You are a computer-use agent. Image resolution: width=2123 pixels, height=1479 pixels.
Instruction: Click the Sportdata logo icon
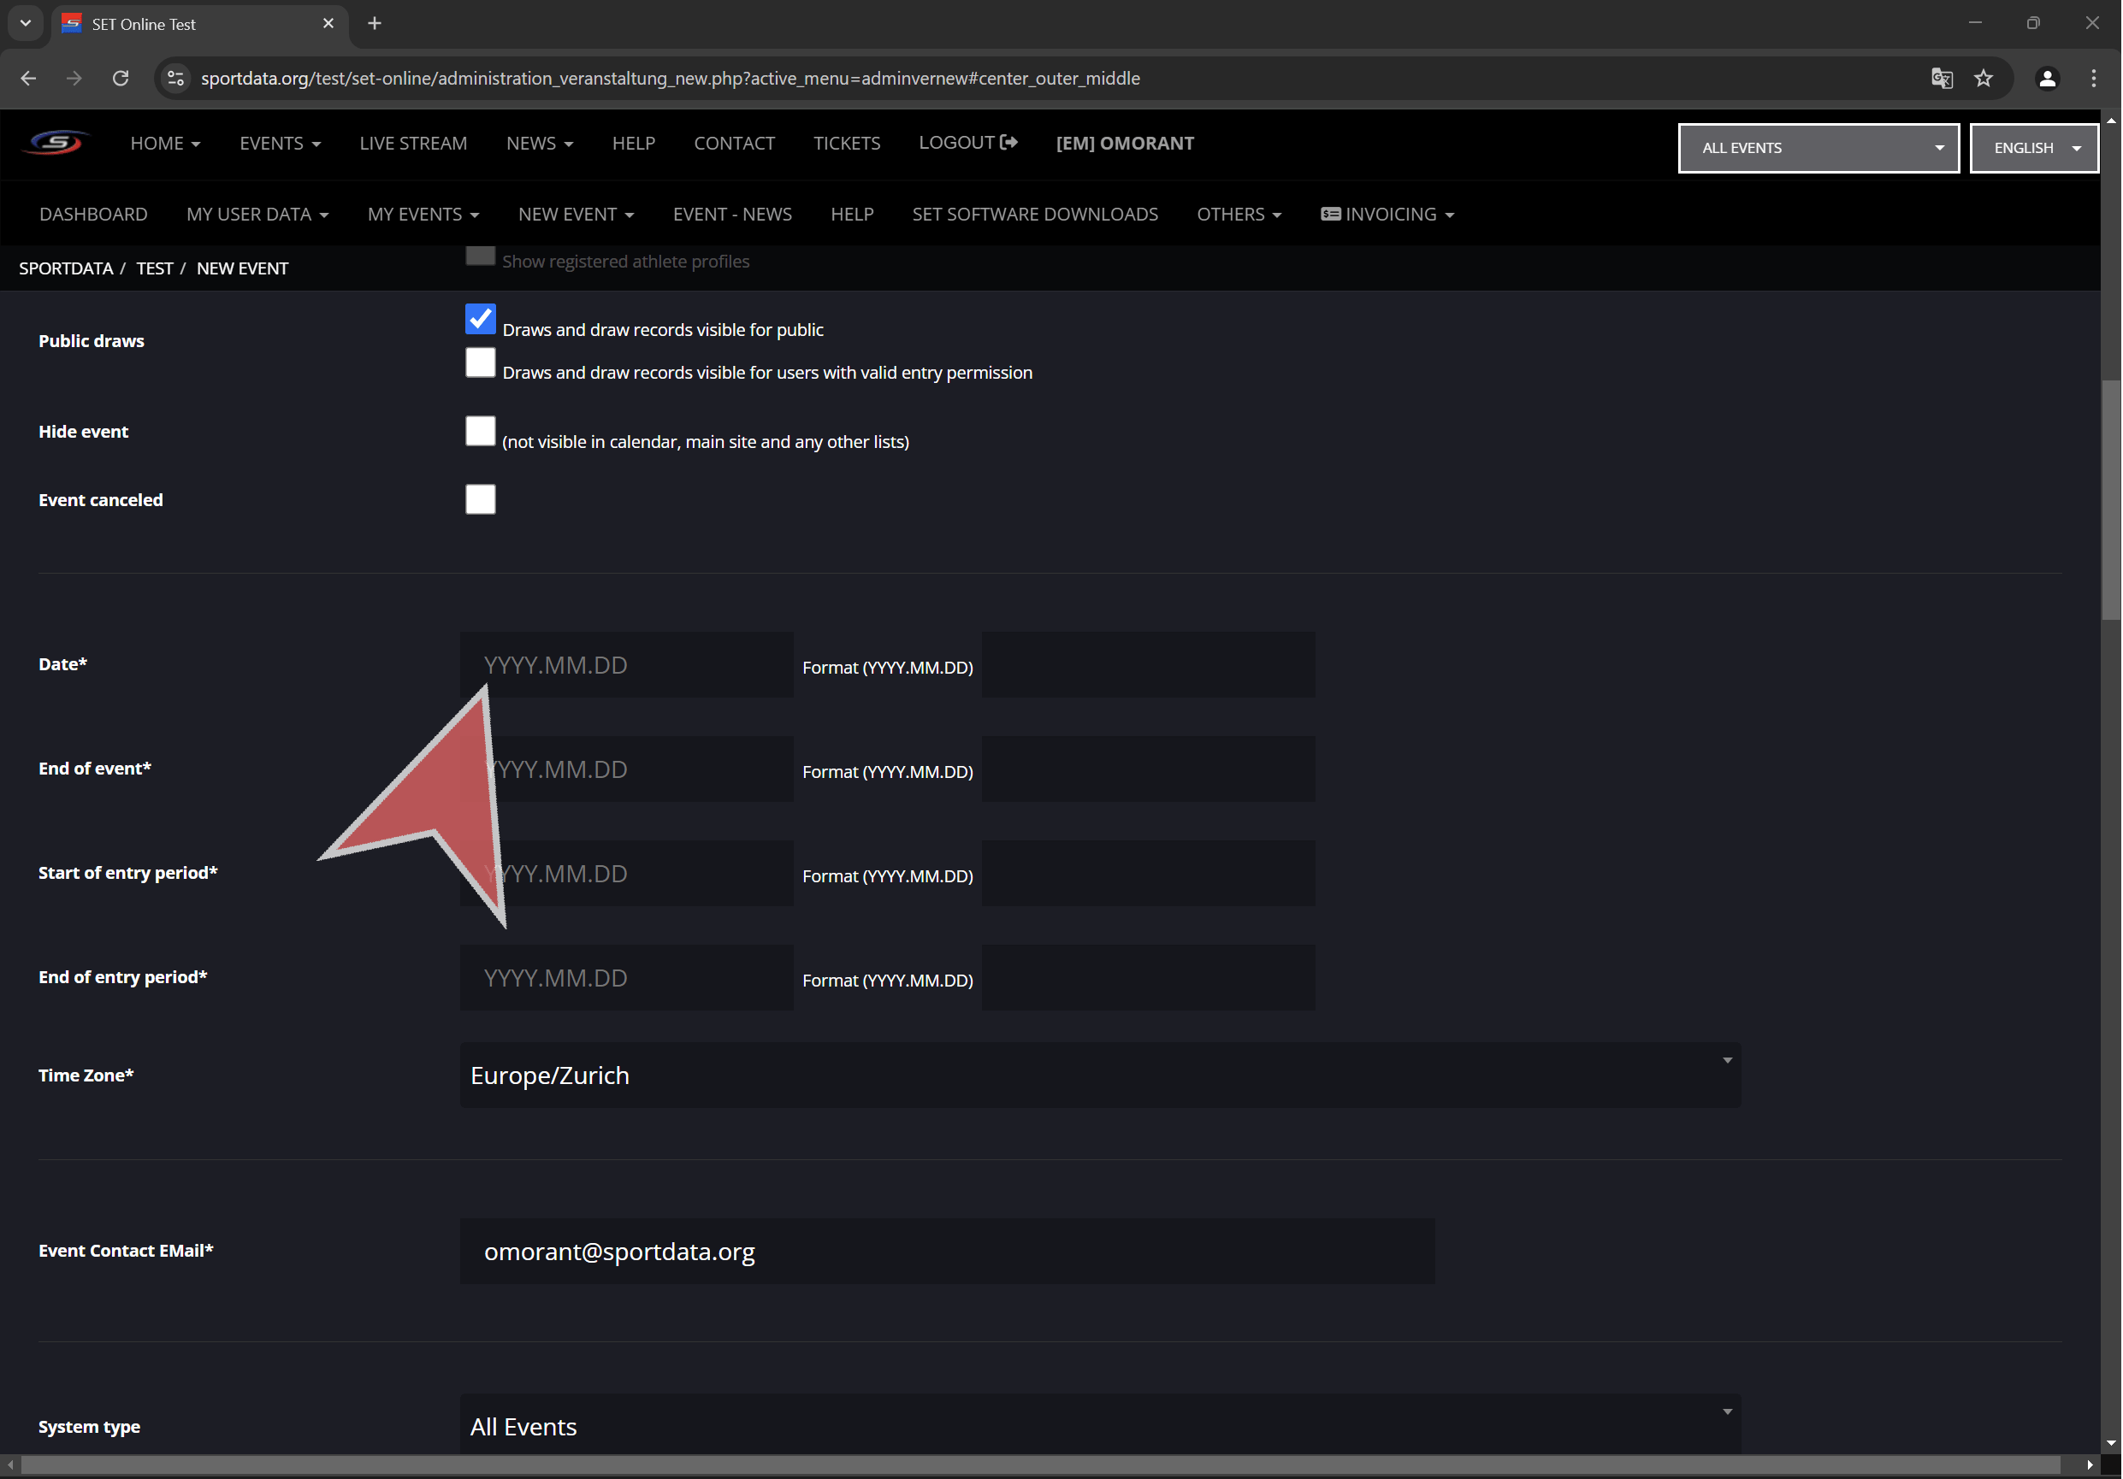tap(56, 144)
